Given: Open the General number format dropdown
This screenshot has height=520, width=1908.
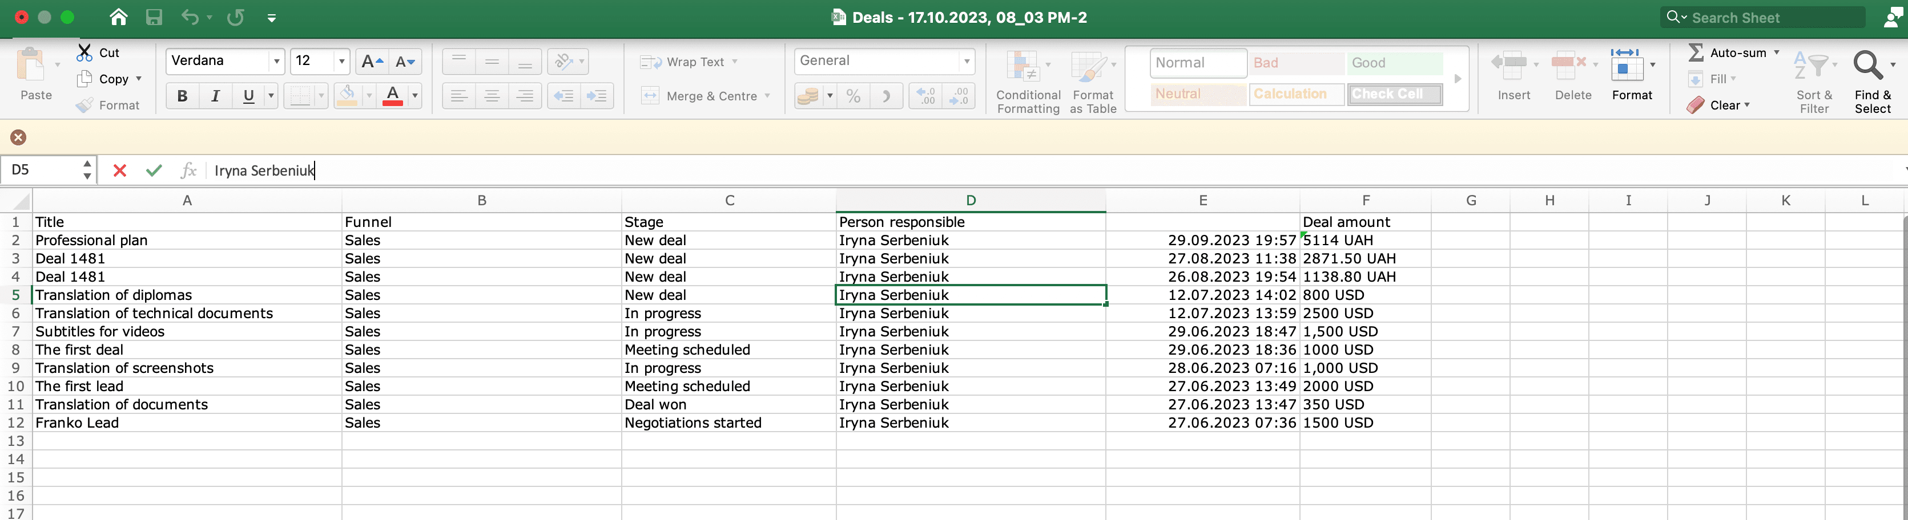Looking at the screenshot, I should tap(966, 62).
